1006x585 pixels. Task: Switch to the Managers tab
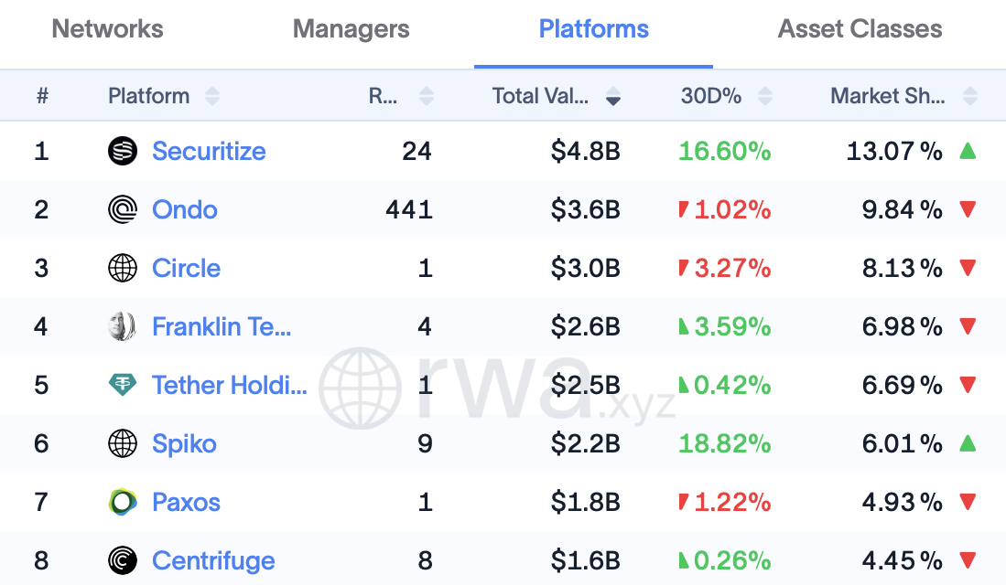351,29
